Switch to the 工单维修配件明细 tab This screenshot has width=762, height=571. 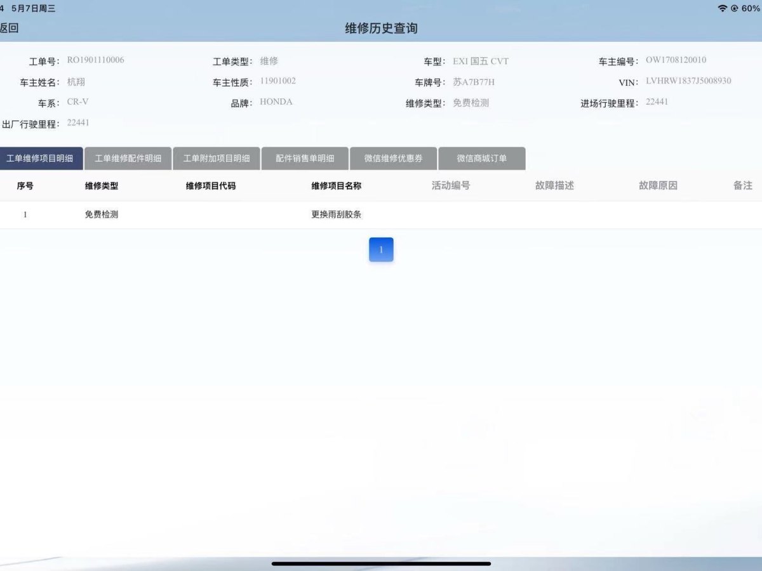128,159
